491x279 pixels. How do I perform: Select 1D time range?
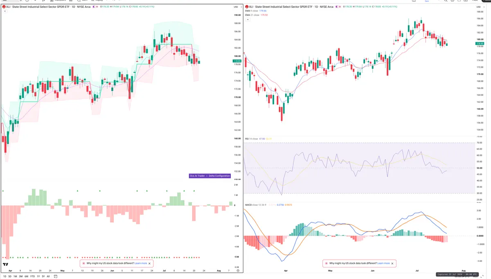pos(5,277)
